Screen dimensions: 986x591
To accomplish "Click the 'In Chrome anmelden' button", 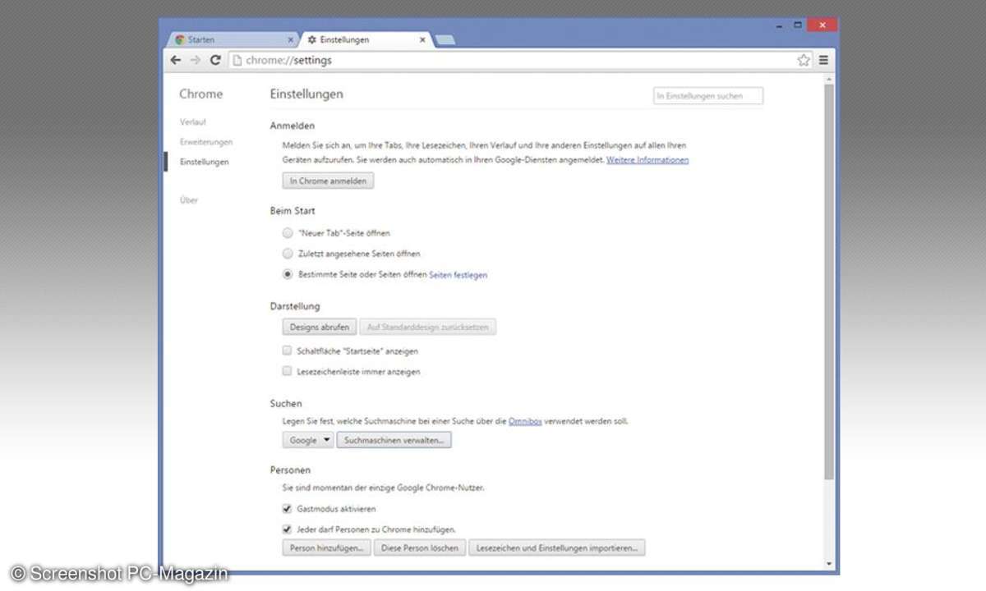I will point(328,181).
